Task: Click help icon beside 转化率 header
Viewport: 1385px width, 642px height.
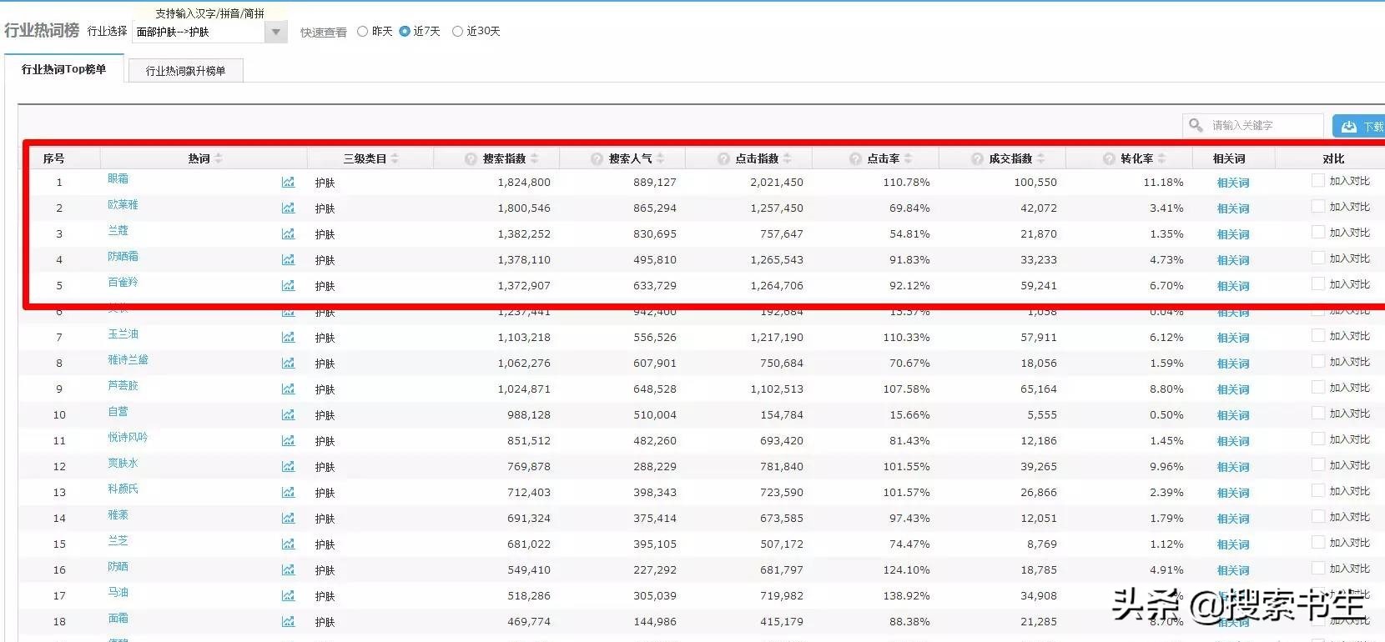Action: click(x=1109, y=158)
